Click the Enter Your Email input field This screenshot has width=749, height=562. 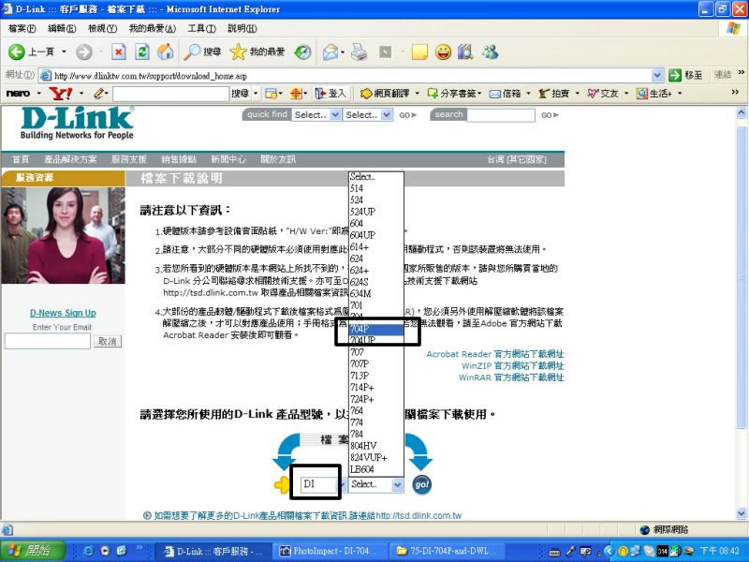tap(48, 341)
